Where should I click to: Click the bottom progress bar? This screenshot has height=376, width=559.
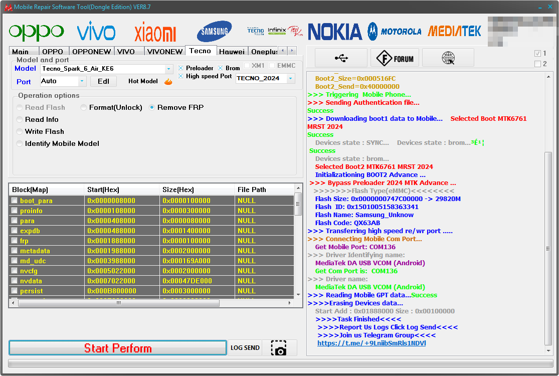click(281, 363)
